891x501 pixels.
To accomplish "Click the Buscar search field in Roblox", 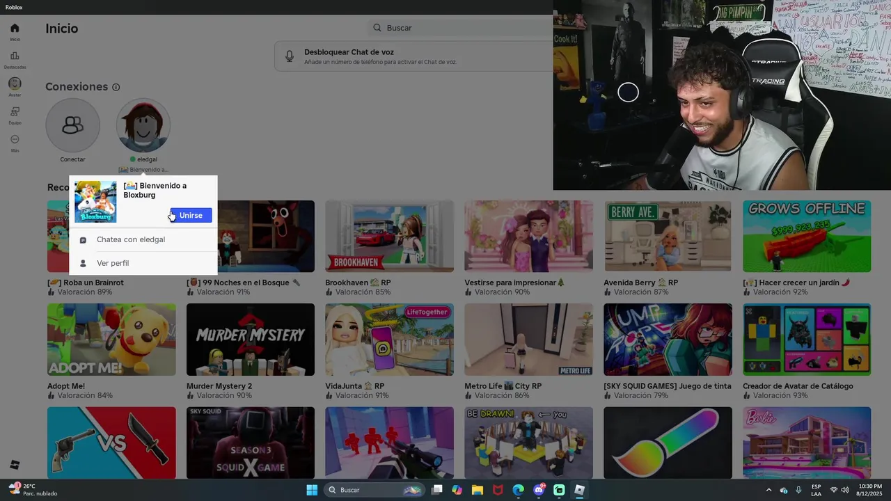I will pyautogui.click(x=459, y=28).
